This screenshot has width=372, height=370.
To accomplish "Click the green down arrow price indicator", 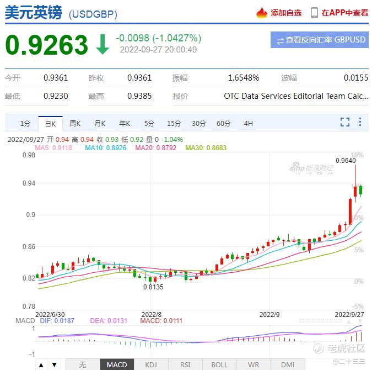I will [103, 45].
